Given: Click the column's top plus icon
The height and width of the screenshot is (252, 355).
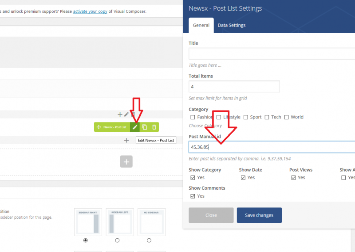Looking at the screenshot, I should click(x=120, y=115).
